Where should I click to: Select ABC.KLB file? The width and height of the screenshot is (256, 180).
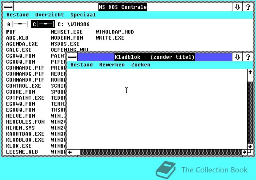click(x=17, y=38)
